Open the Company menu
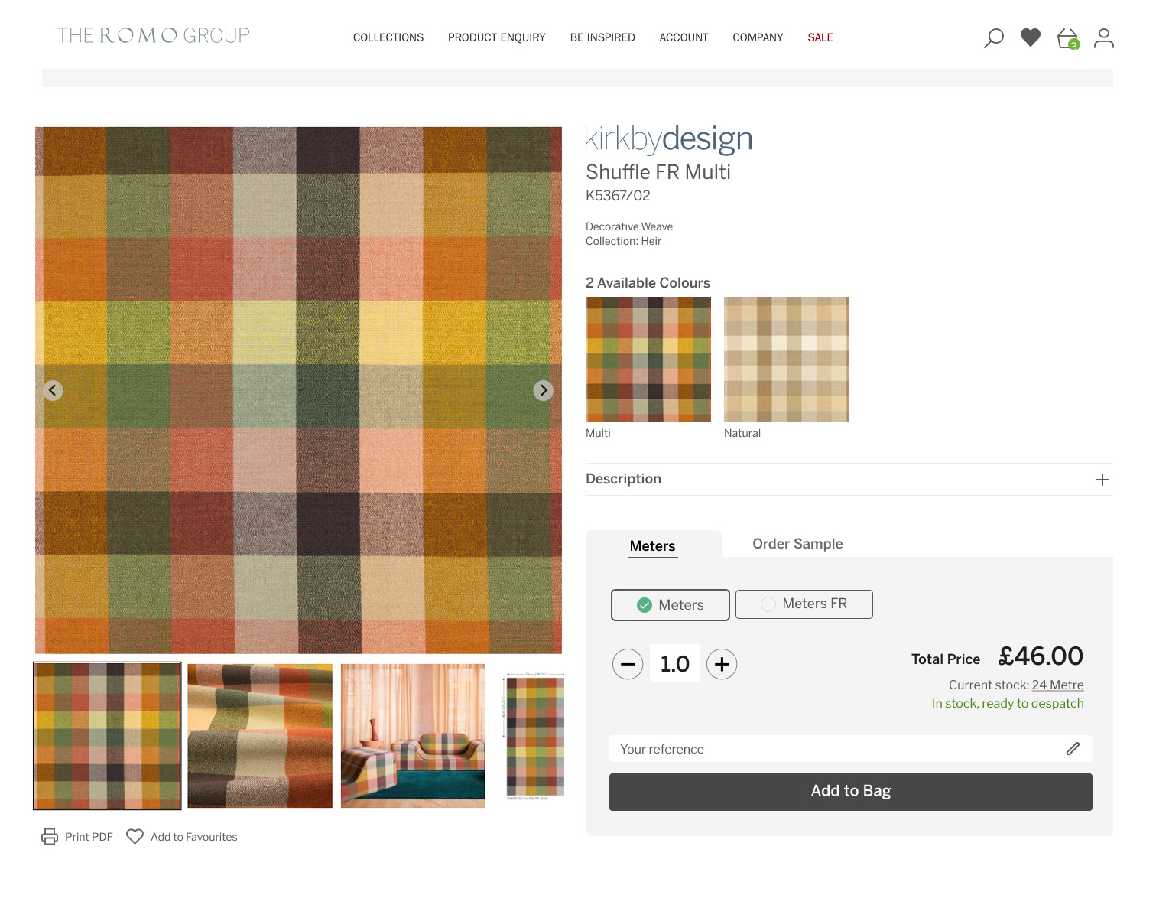Viewport: 1156px width, 905px height. pyautogui.click(x=758, y=37)
